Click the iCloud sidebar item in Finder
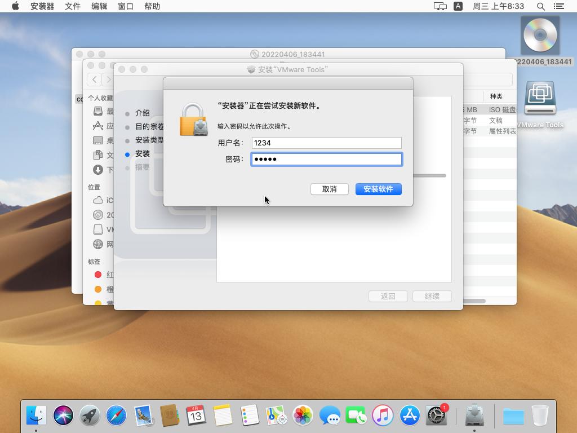This screenshot has height=433, width=577. [x=104, y=200]
